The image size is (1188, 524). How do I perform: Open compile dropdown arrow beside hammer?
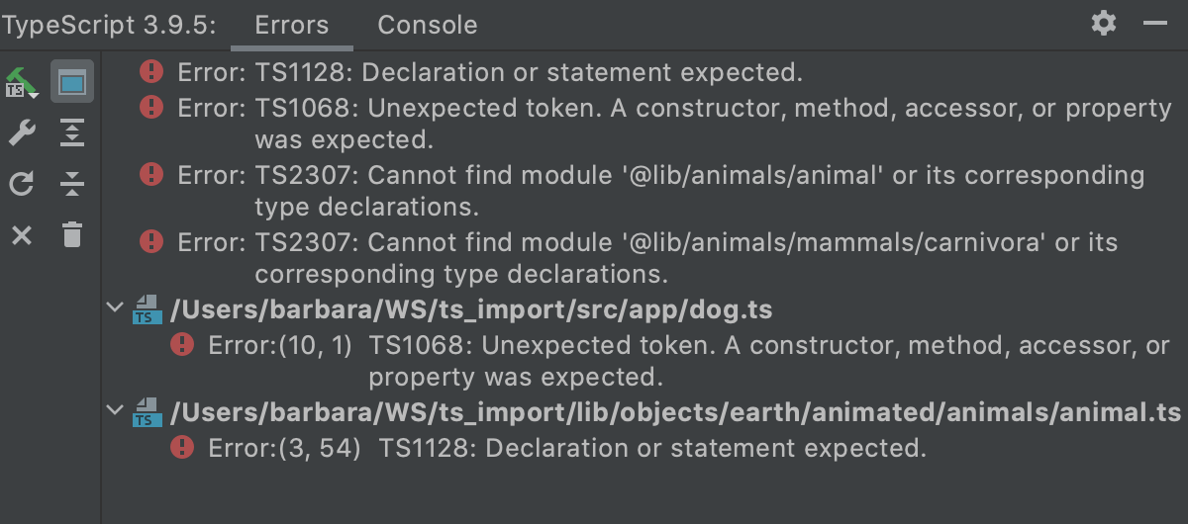(34, 94)
